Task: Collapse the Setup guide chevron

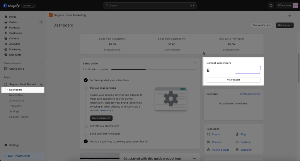Action: [195, 63]
